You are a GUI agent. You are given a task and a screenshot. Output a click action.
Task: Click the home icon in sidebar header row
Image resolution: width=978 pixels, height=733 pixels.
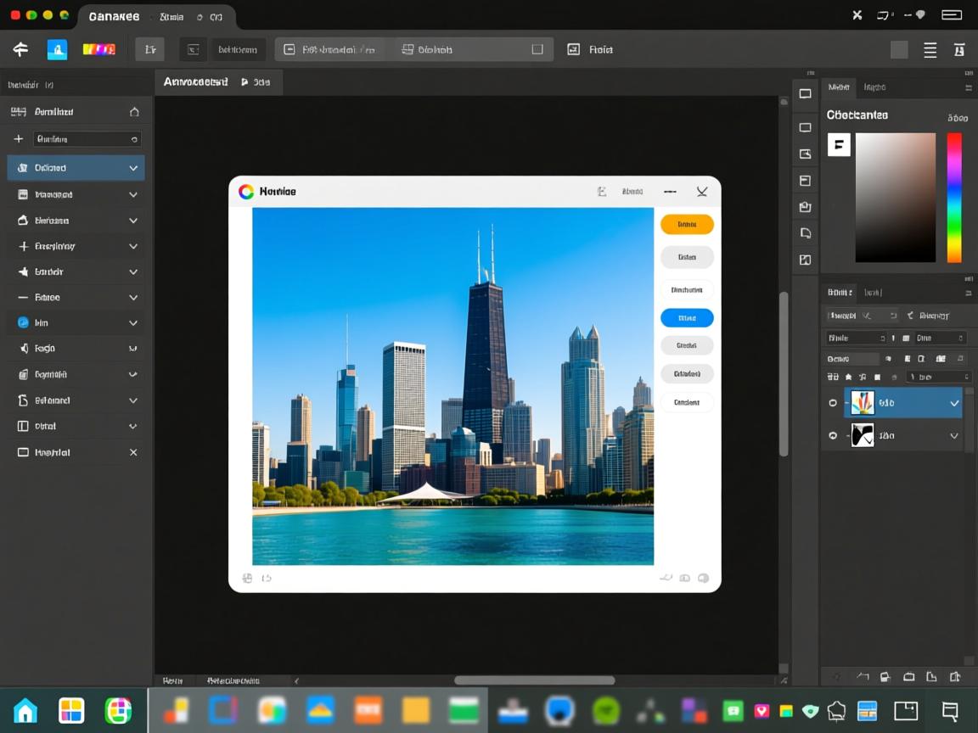coord(133,112)
